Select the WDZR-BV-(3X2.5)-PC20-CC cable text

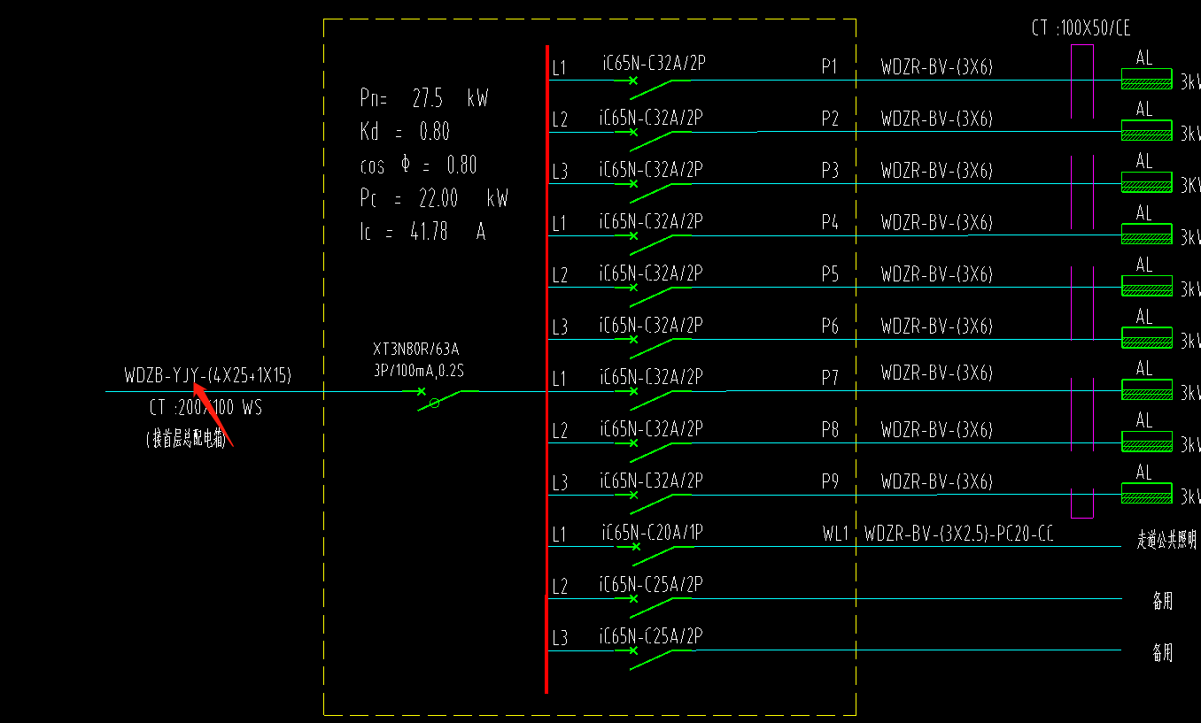click(x=959, y=534)
